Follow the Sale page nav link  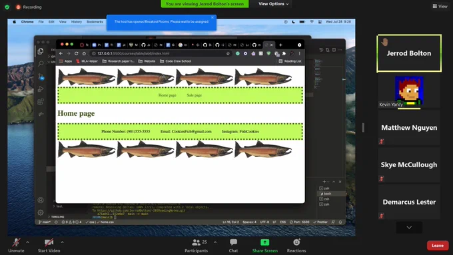(194, 95)
